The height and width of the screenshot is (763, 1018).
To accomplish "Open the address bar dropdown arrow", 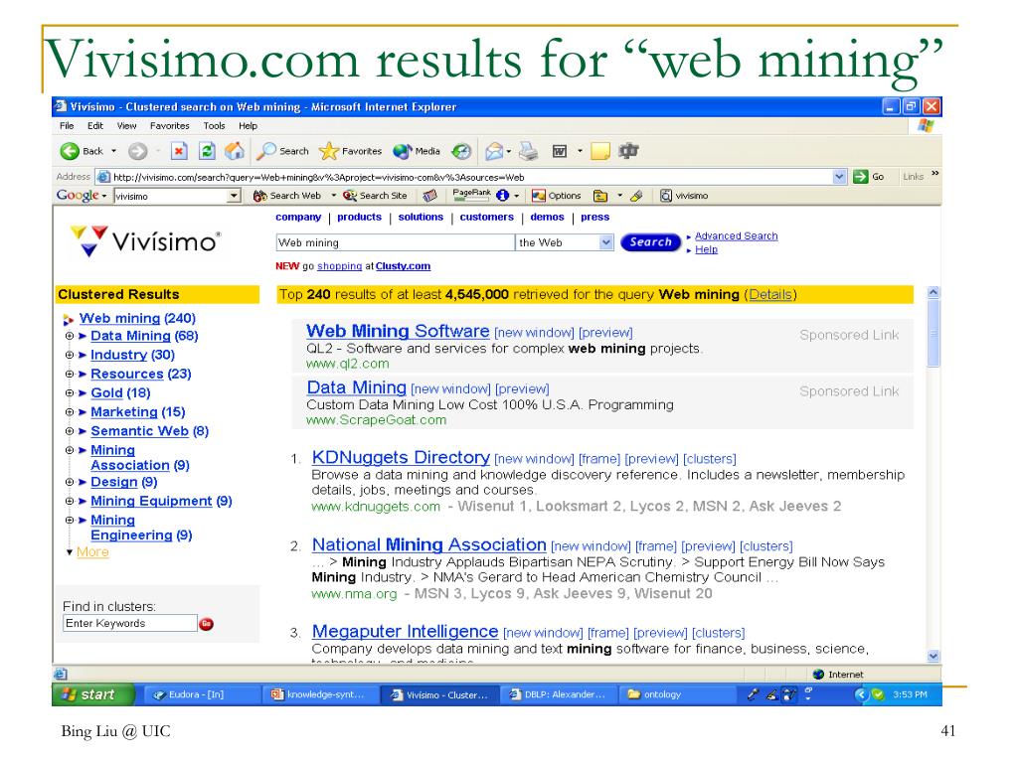I will click(839, 177).
